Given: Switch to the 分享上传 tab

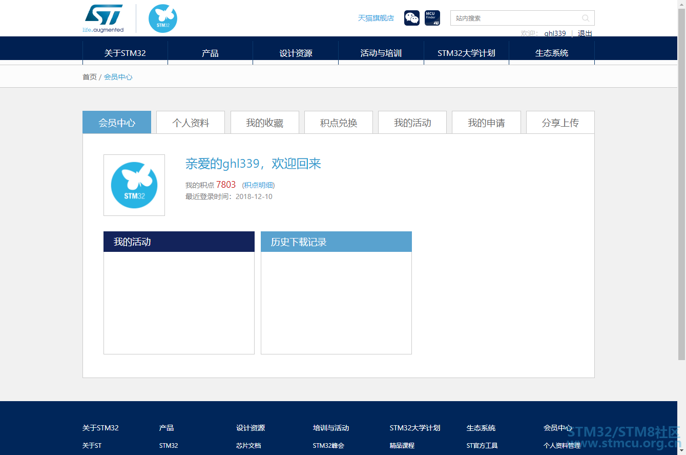Looking at the screenshot, I should click(x=560, y=123).
